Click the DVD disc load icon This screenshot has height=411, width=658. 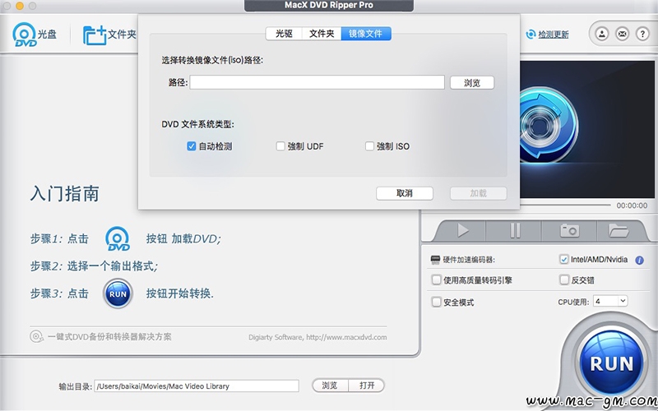[25, 35]
